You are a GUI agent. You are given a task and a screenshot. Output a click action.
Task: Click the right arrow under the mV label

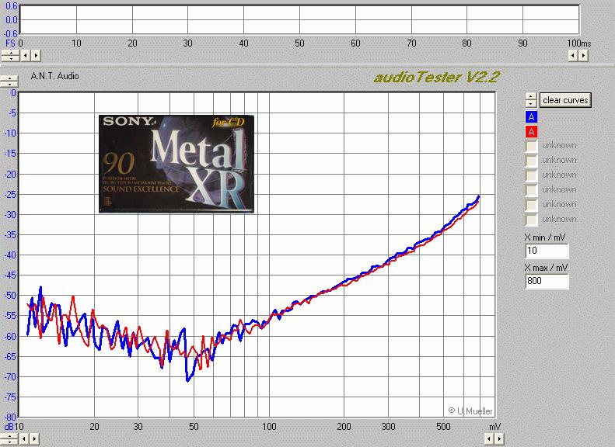[x=499, y=439]
